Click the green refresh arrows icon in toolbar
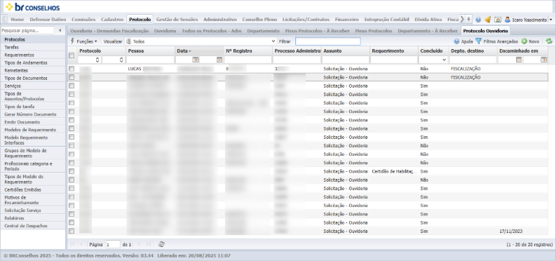Screen dimensions: 556x261 click(x=549, y=41)
